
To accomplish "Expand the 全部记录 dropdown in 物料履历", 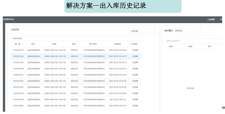I will coord(187,31).
